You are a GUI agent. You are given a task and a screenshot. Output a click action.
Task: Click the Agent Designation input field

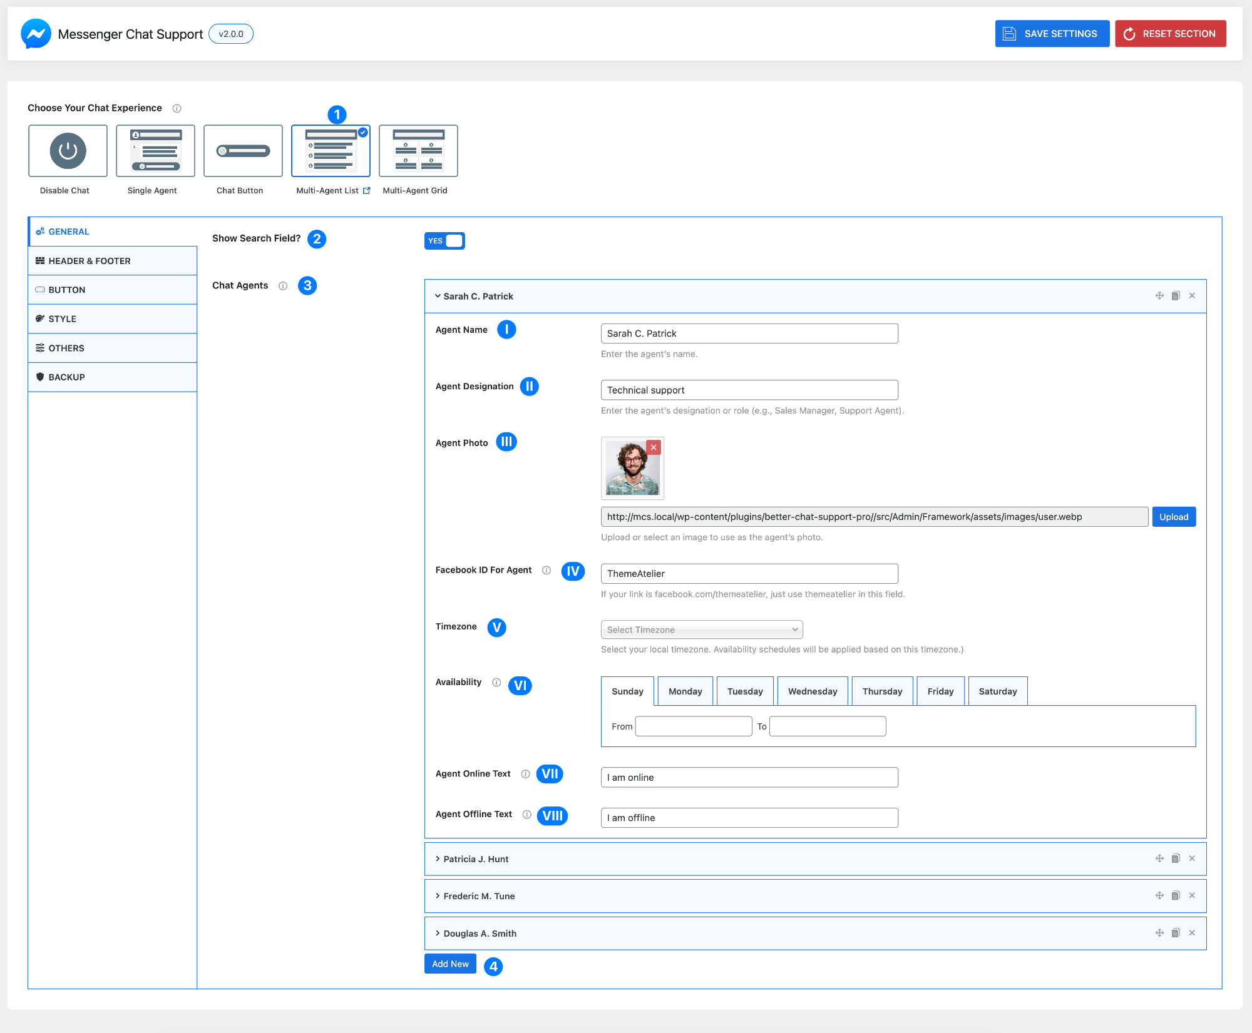coord(749,390)
